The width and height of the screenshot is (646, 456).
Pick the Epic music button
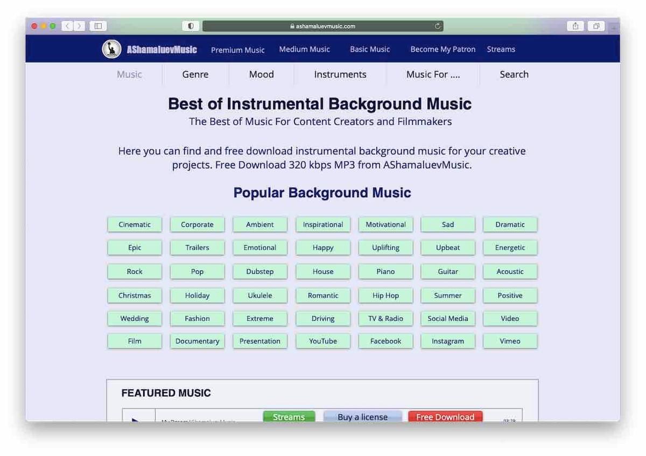pos(135,248)
